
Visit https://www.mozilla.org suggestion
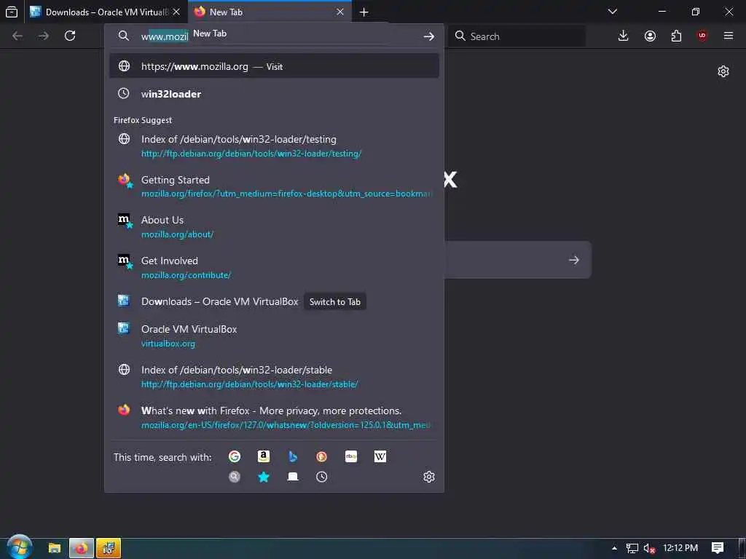tap(274, 66)
